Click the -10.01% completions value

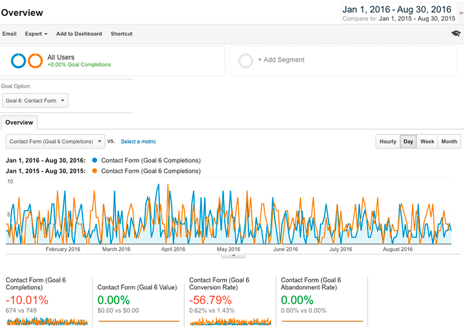pyautogui.click(x=27, y=300)
